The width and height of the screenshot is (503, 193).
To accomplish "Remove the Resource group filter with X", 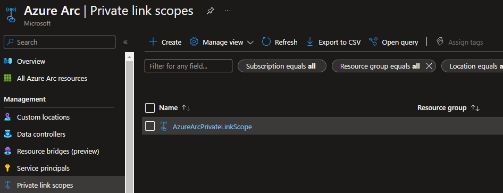I will coord(429,66).
